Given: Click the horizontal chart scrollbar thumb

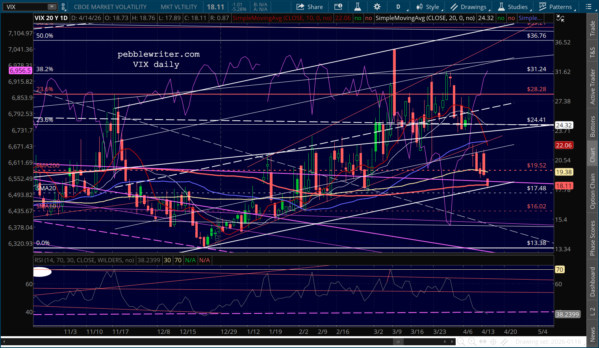Looking at the screenshot, I should (x=398, y=342).
